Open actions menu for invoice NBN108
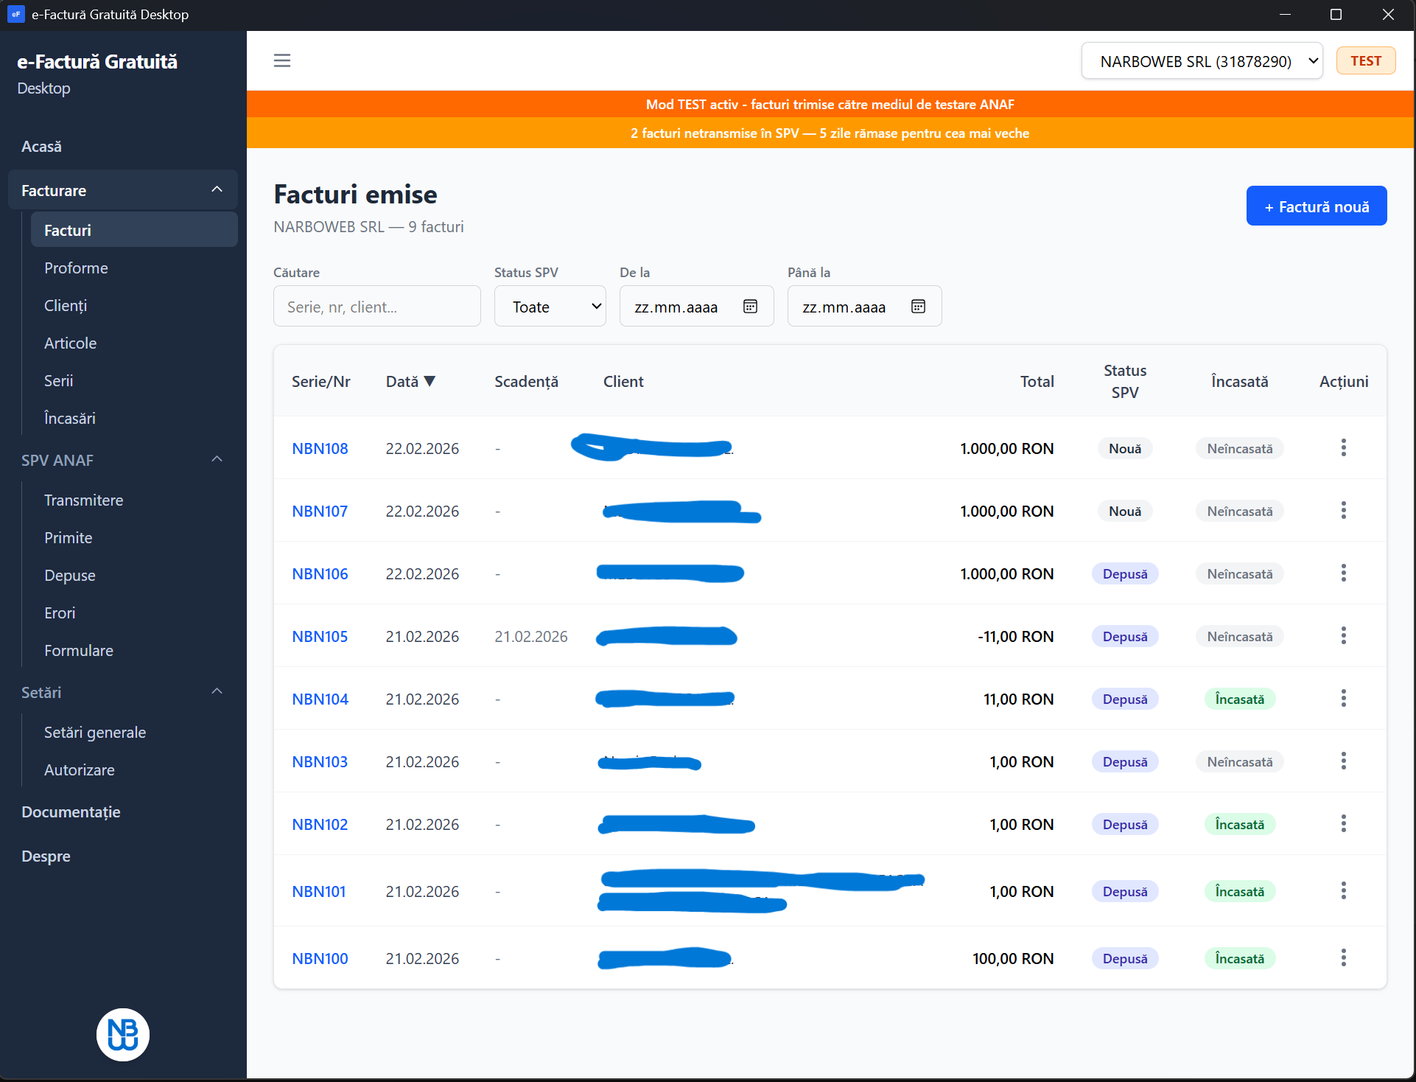1416x1082 pixels. (x=1343, y=448)
